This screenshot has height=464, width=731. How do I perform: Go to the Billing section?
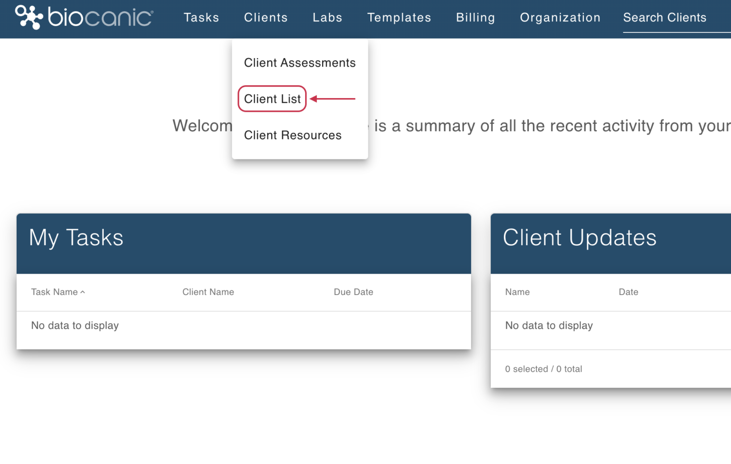(x=475, y=18)
